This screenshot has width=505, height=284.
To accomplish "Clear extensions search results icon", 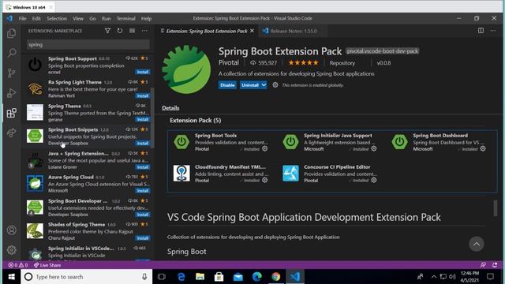I will click(x=132, y=31).
